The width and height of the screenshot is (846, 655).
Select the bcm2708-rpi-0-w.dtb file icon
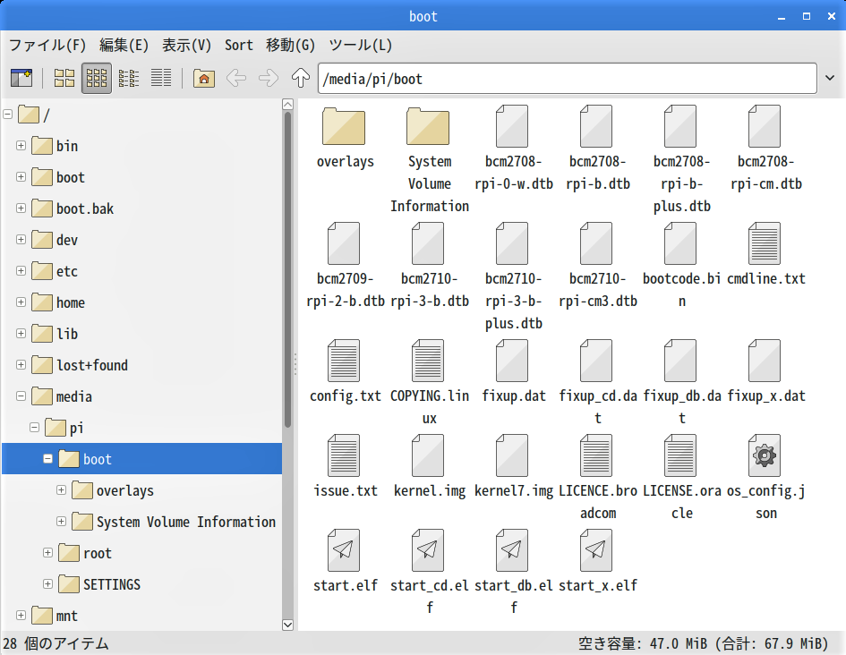[512, 126]
